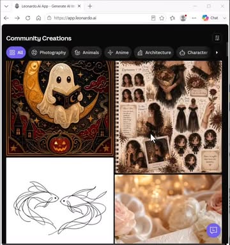Refresh the current page
This screenshot has height=245, width=230.
coord(28,18)
